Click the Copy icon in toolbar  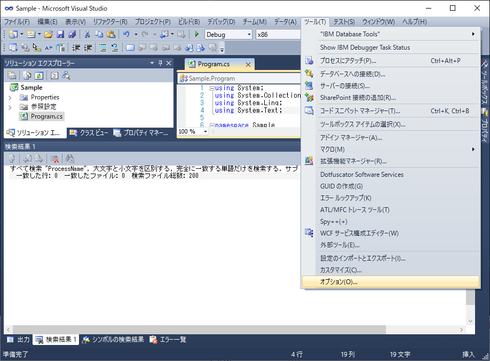(x=99, y=34)
